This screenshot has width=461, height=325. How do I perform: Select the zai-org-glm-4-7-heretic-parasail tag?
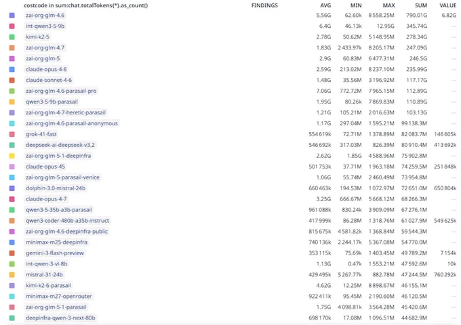click(x=66, y=112)
